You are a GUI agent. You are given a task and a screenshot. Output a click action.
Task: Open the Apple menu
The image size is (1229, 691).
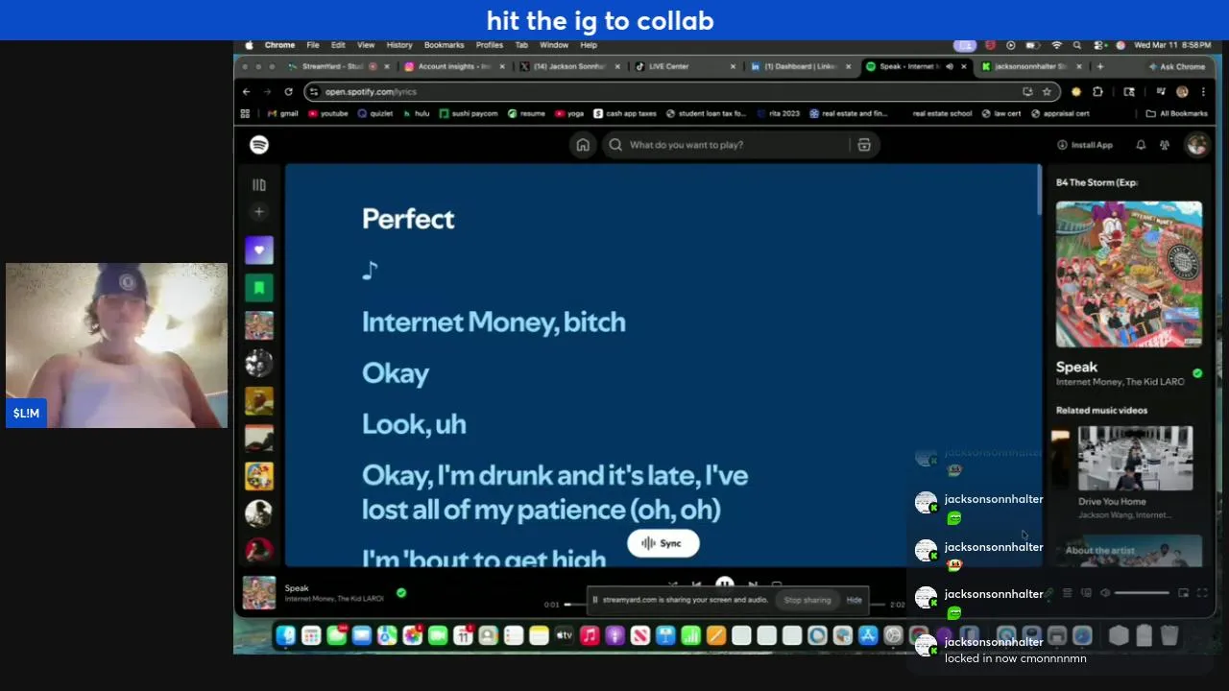tap(250, 45)
